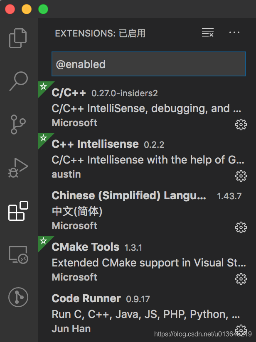Open manage gear for CMake Tools
The width and height of the screenshot is (256, 342).
(x=241, y=278)
